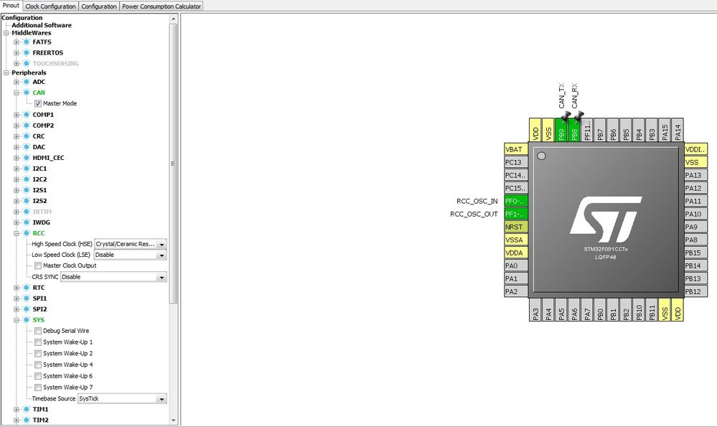Image resolution: width=717 pixels, height=427 pixels.
Task: Click the tree panel scroll-down arrow
Action: [x=173, y=421]
